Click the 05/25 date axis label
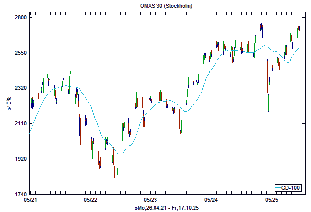Image resolution: width=311 pixels, height=212 pixels. pos(272,200)
